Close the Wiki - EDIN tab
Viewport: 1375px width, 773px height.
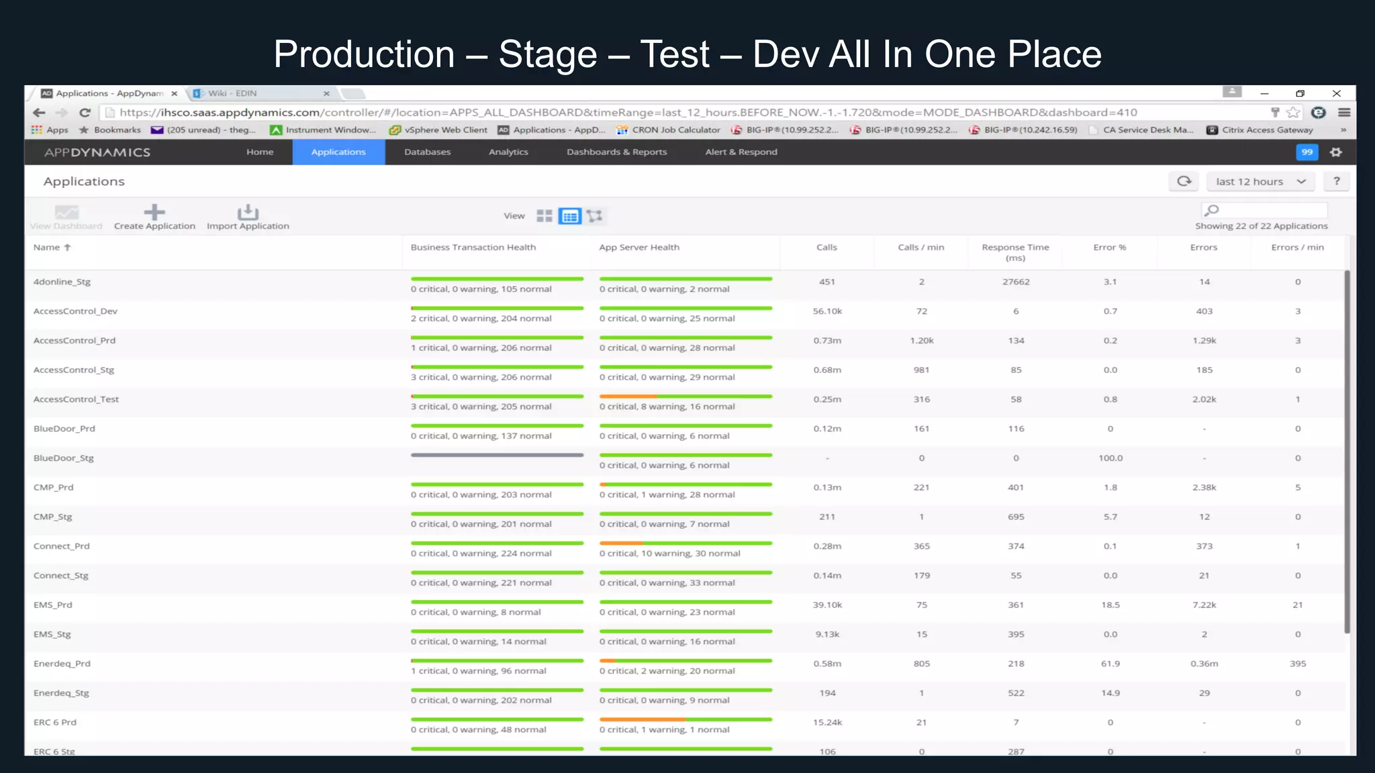[326, 94]
